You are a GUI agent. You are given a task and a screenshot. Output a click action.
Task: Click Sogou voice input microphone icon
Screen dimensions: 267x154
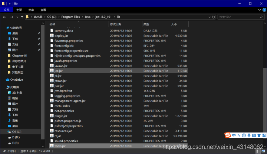pyautogui.click(x=249, y=135)
